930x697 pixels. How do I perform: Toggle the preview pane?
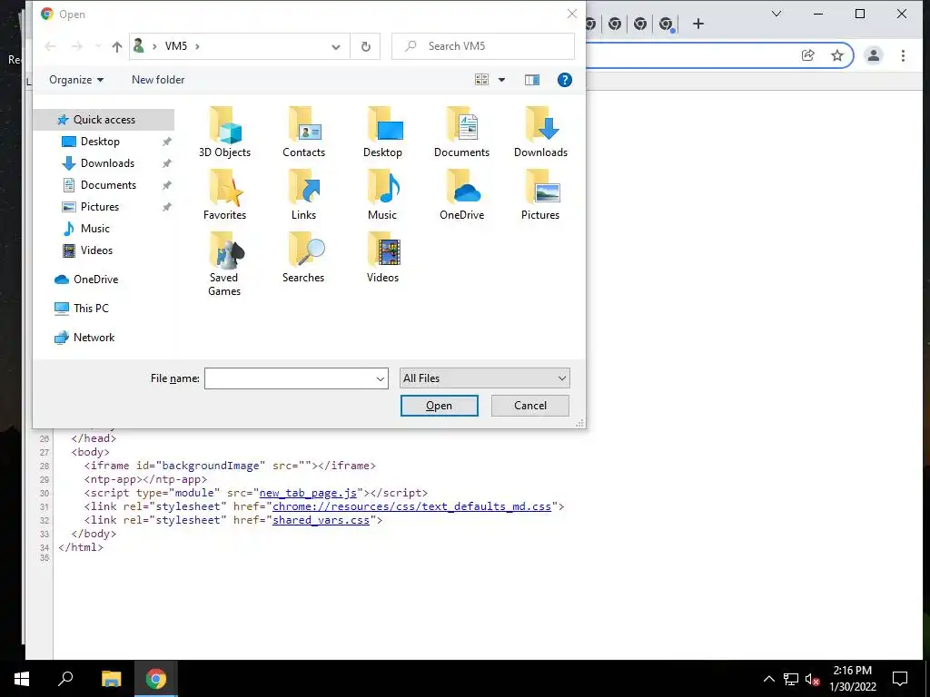[532, 80]
